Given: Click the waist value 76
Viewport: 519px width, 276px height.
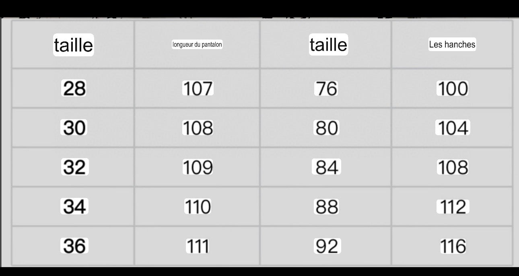Looking at the screenshot, I should [326, 89].
